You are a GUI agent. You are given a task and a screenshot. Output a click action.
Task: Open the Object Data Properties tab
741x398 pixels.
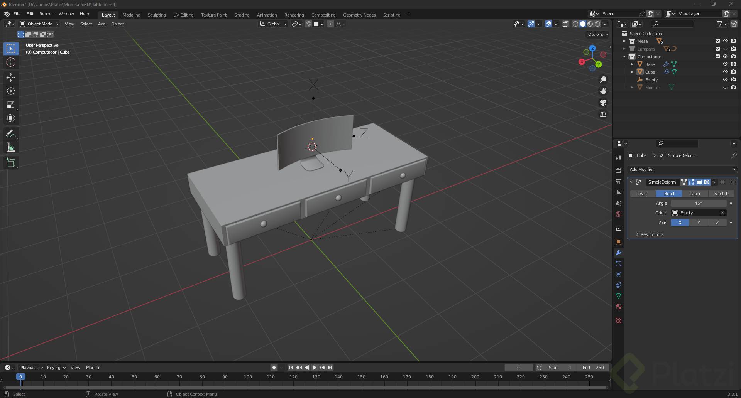[x=618, y=295]
